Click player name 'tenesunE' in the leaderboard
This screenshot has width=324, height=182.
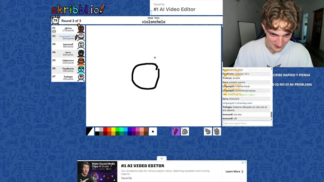(68, 44)
